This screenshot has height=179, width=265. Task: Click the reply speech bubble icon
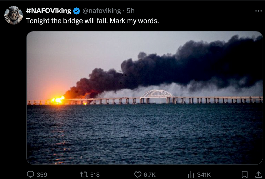coord(31,175)
